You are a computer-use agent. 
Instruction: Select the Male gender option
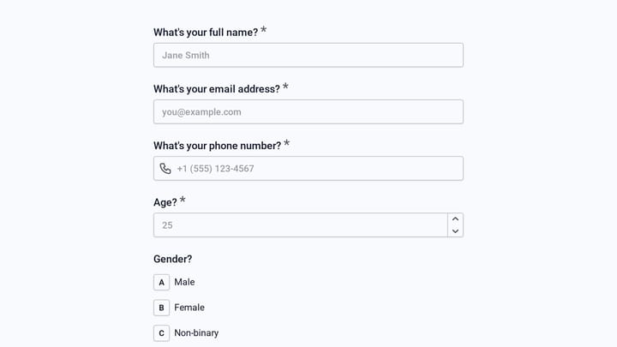[x=174, y=282]
